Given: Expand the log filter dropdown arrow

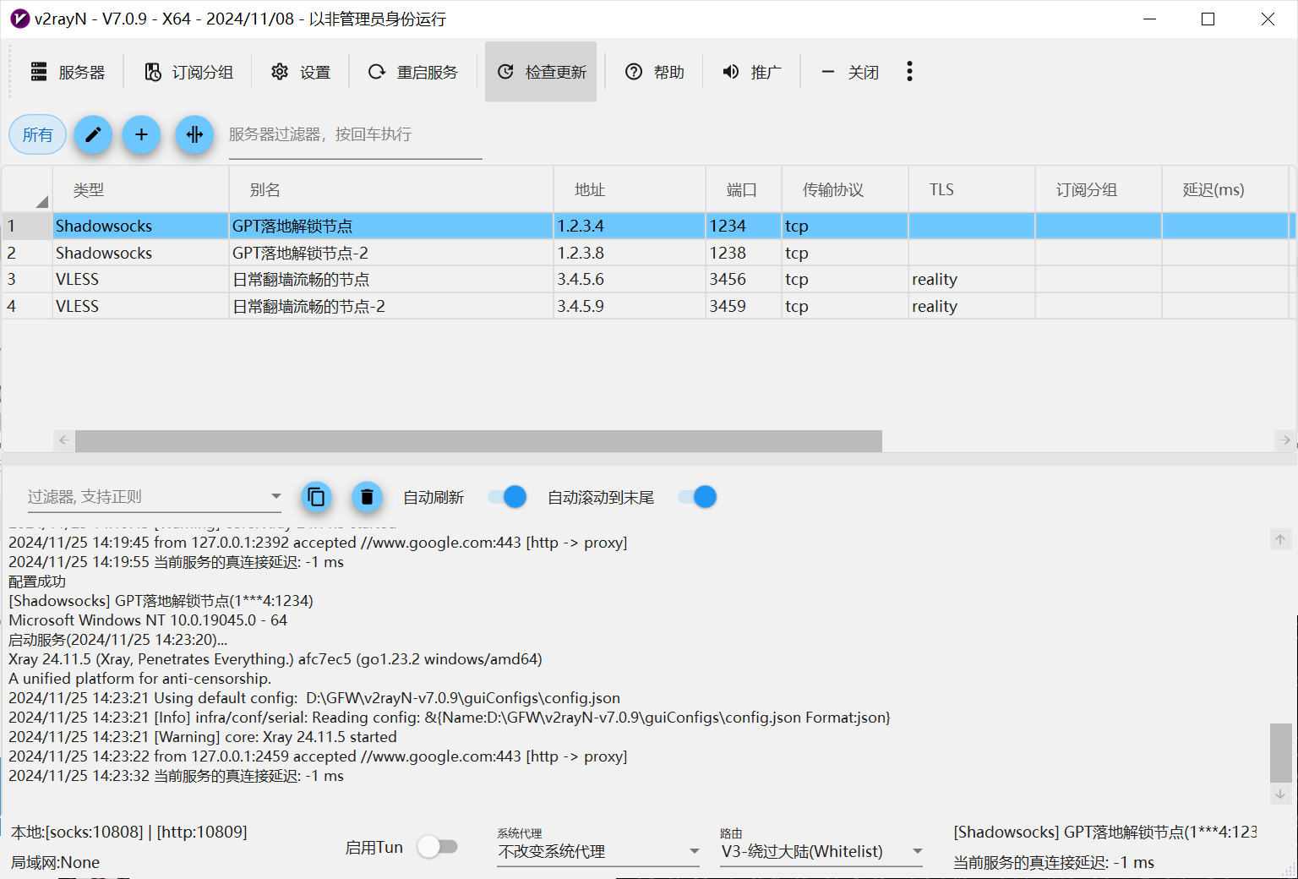Looking at the screenshot, I should coord(275,497).
